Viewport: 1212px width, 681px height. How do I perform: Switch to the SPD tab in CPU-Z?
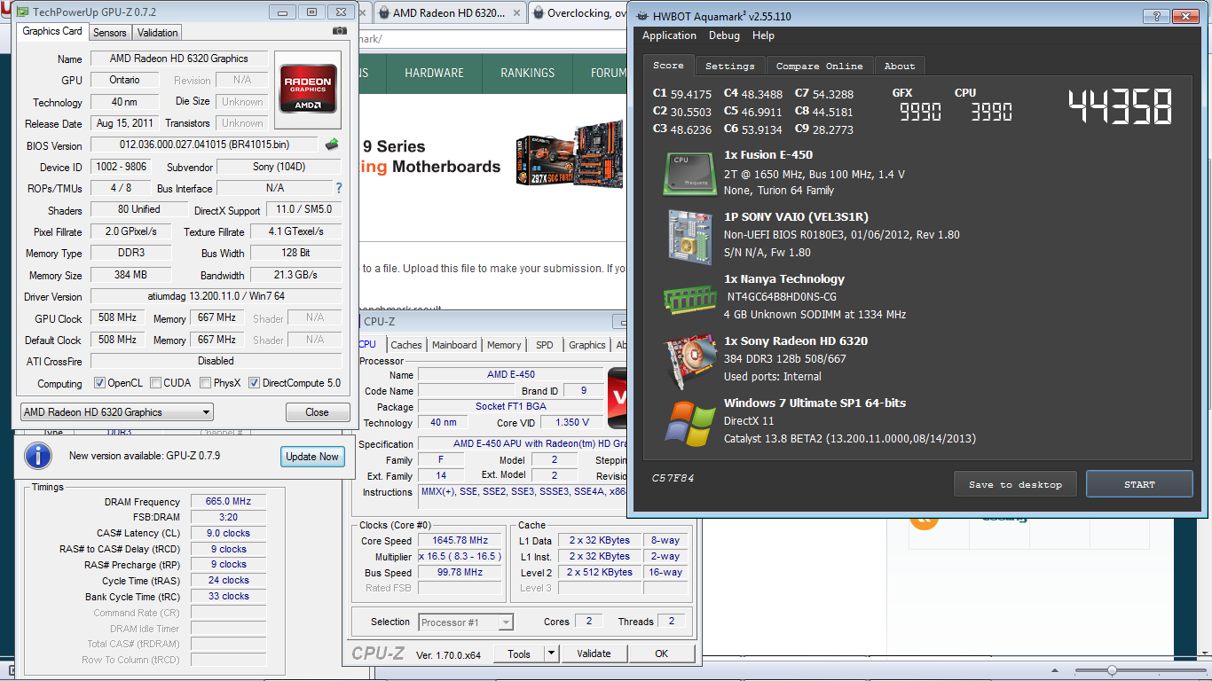[x=545, y=345]
